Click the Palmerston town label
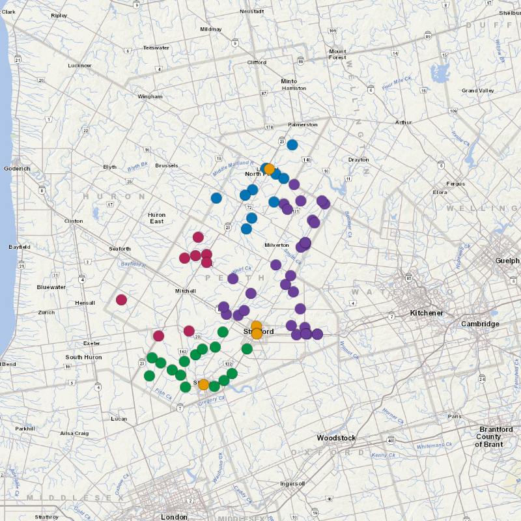Viewport: 521px width, 521px height. click(x=303, y=124)
